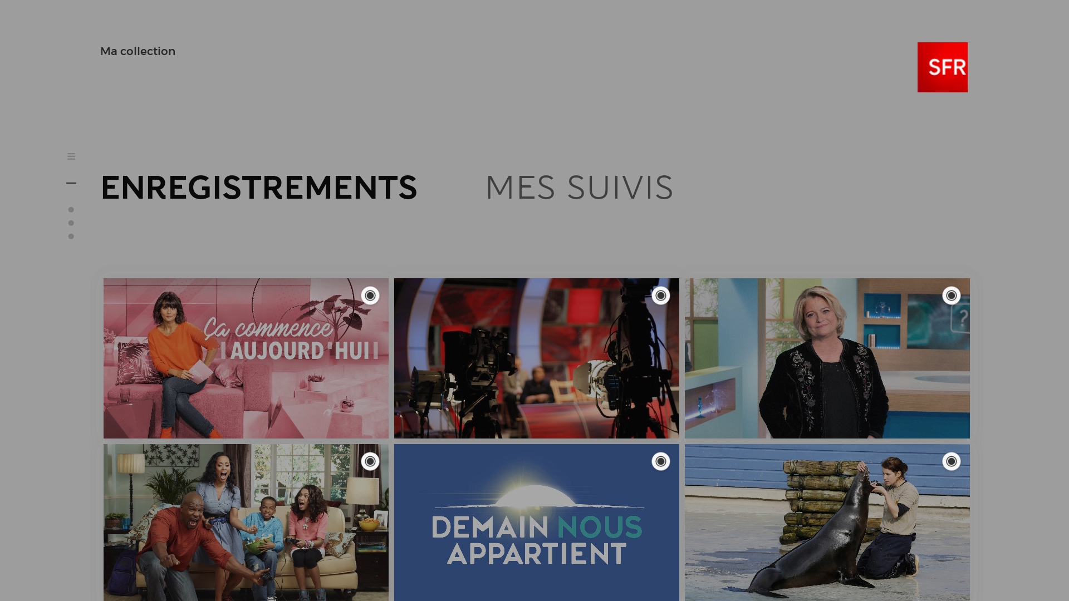Image resolution: width=1069 pixels, height=601 pixels.
Task: Select the ENREGISTREMENTS tab
Action: (x=259, y=188)
